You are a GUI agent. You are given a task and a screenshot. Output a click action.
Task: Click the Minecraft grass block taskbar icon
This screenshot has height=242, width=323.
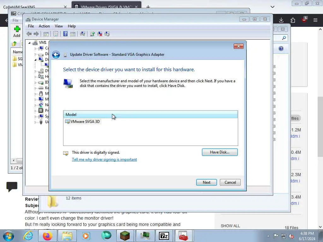tap(125, 236)
